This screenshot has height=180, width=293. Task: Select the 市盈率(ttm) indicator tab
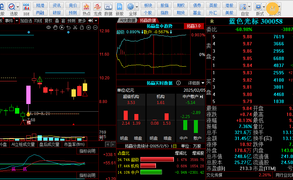pyautogui.click(x=74, y=144)
